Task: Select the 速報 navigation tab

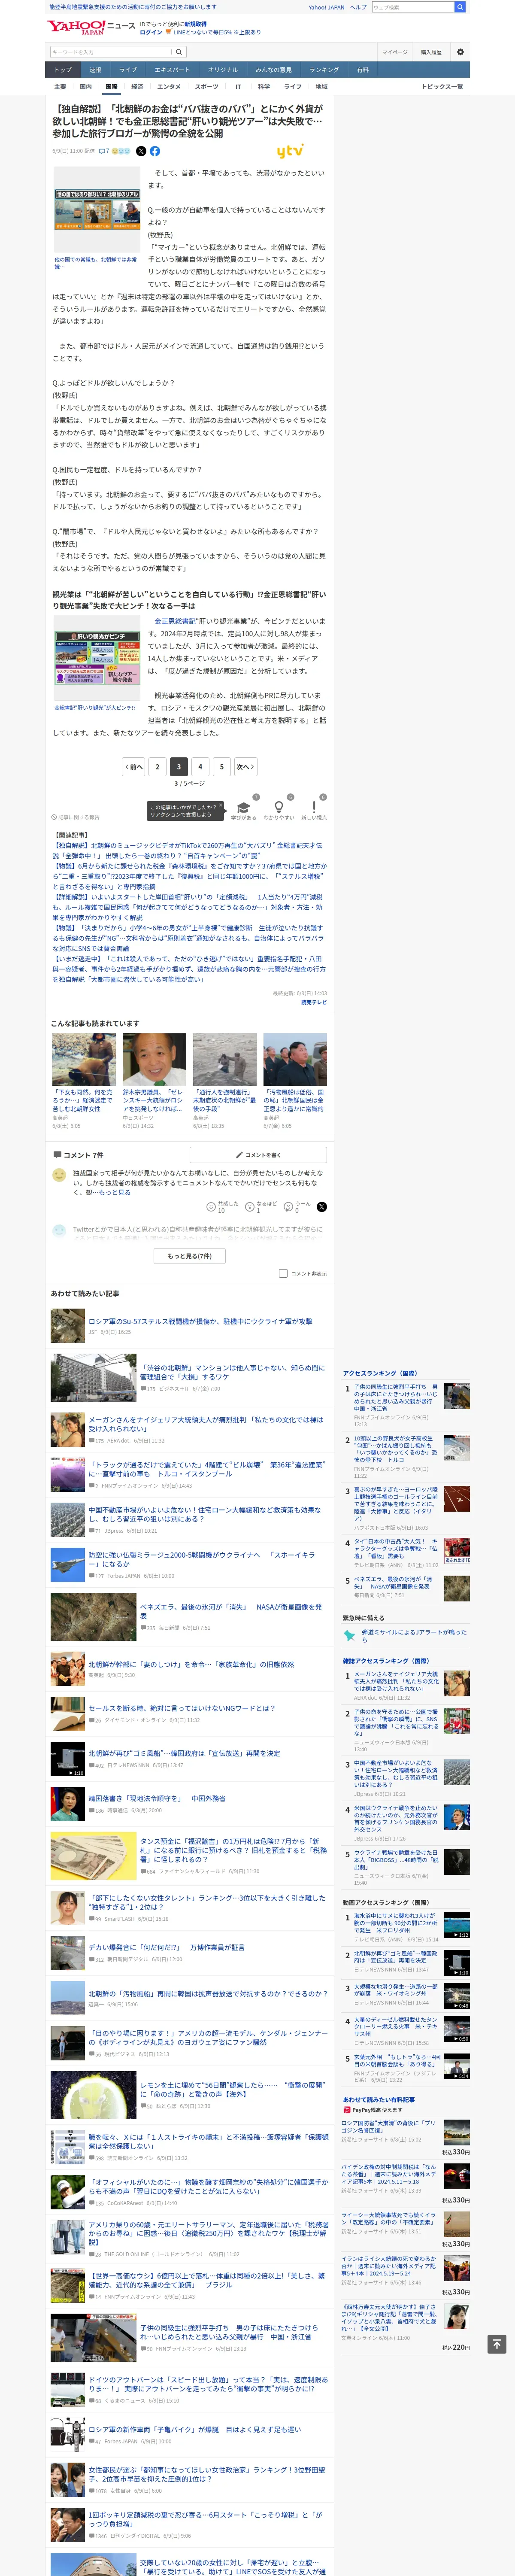Action: pyautogui.click(x=95, y=70)
